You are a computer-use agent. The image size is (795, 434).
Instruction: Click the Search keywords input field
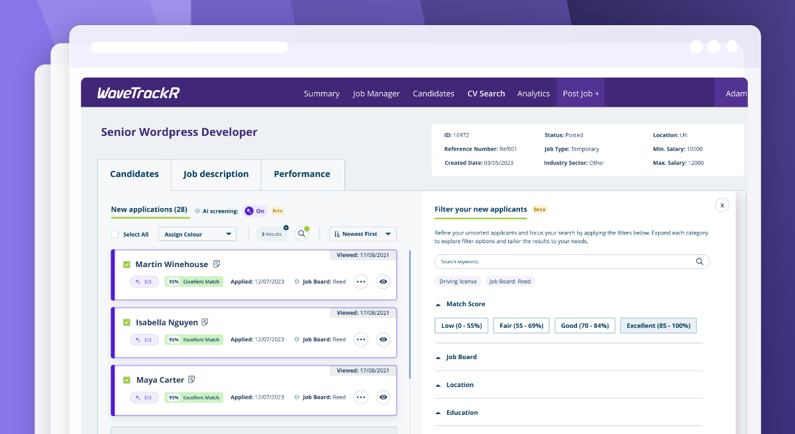[572, 262]
